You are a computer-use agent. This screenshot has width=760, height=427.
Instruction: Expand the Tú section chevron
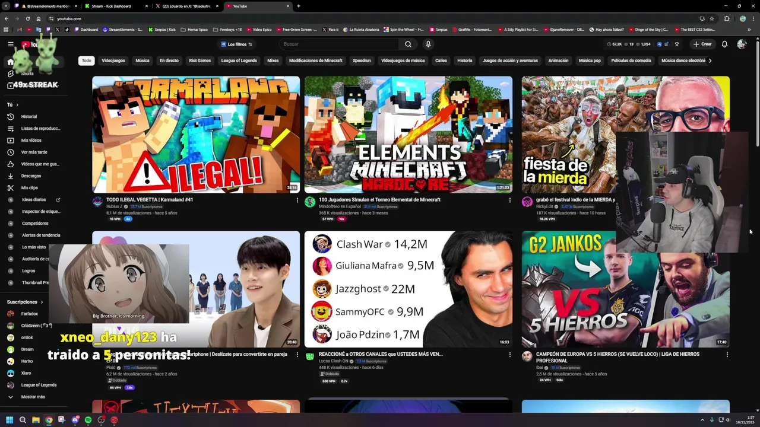(x=17, y=105)
